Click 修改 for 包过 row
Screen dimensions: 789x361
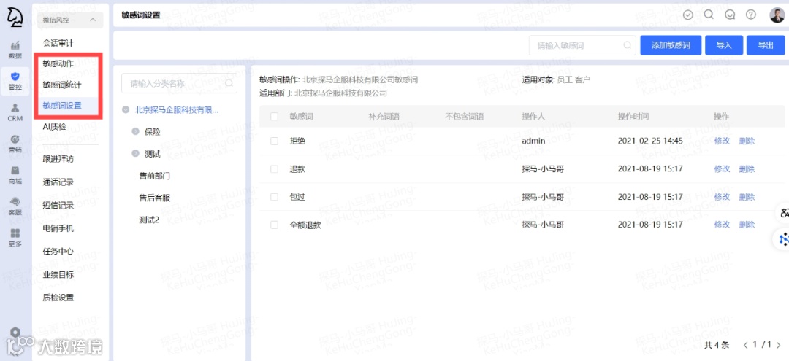click(x=722, y=197)
